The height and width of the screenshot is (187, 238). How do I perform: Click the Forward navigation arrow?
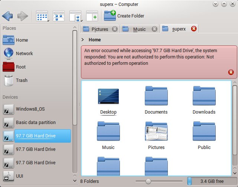[23, 16]
